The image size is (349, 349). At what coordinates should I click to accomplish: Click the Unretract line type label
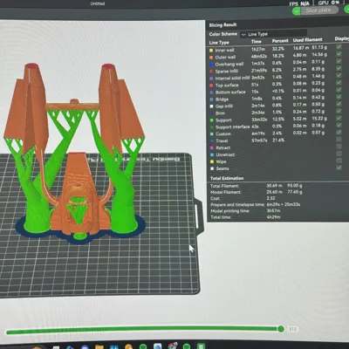(225, 154)
